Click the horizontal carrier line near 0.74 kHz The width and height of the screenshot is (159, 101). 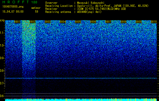pos(81,78)
